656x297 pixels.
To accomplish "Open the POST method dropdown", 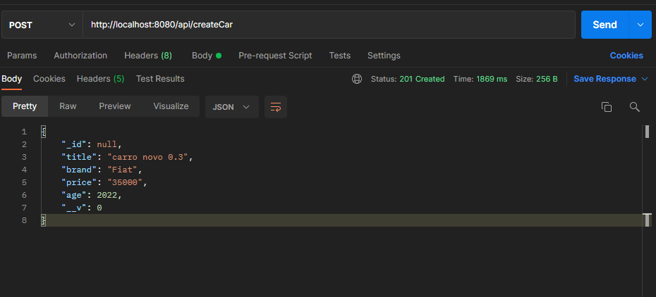I will tap(42, 25).
